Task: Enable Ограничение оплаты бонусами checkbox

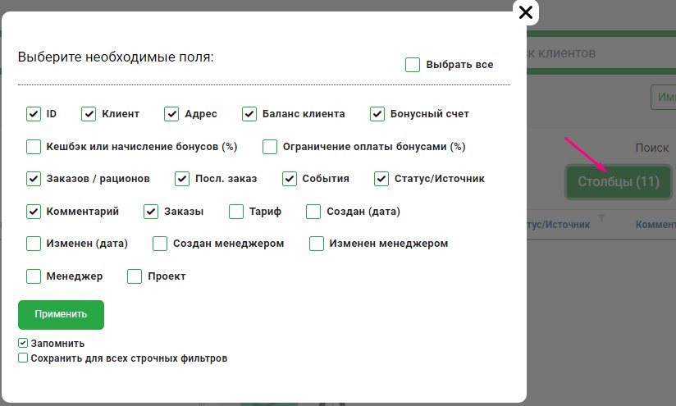Action: pos(270,147)
